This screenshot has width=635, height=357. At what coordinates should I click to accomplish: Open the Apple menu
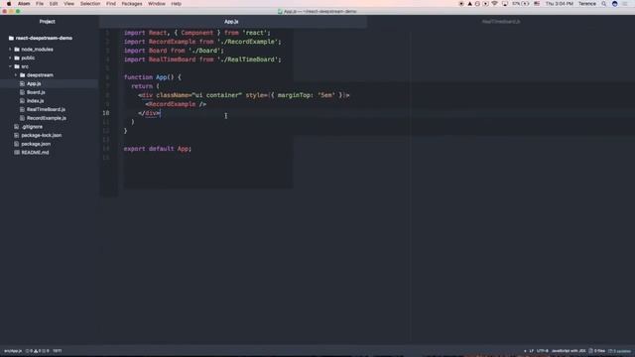[x=9, y=4]
